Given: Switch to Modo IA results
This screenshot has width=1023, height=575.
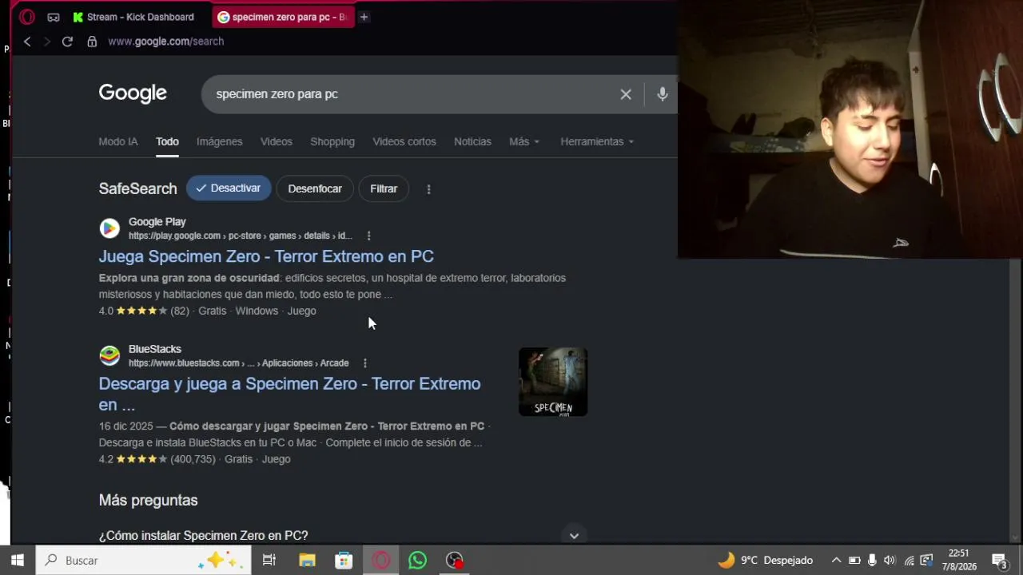Looking at the screenshot, I should (118, 141).
